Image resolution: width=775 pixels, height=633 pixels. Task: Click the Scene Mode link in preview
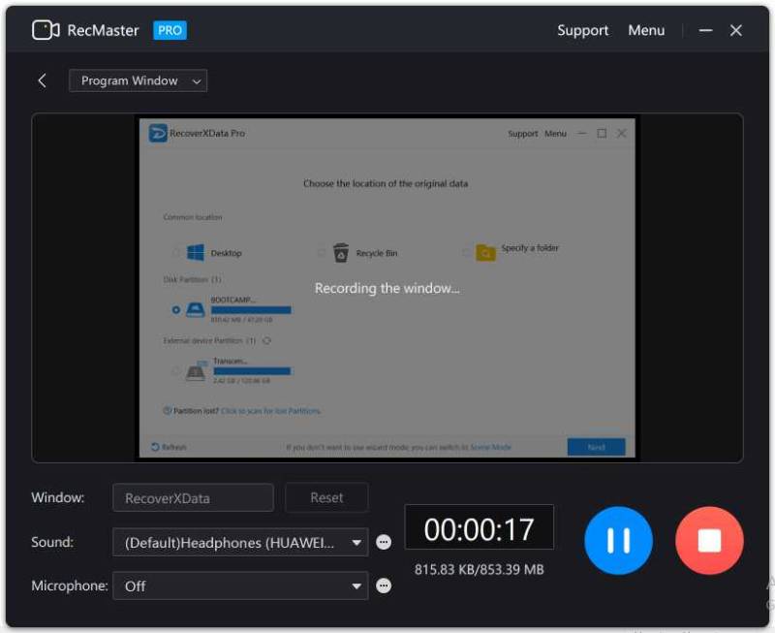(491, 447)
